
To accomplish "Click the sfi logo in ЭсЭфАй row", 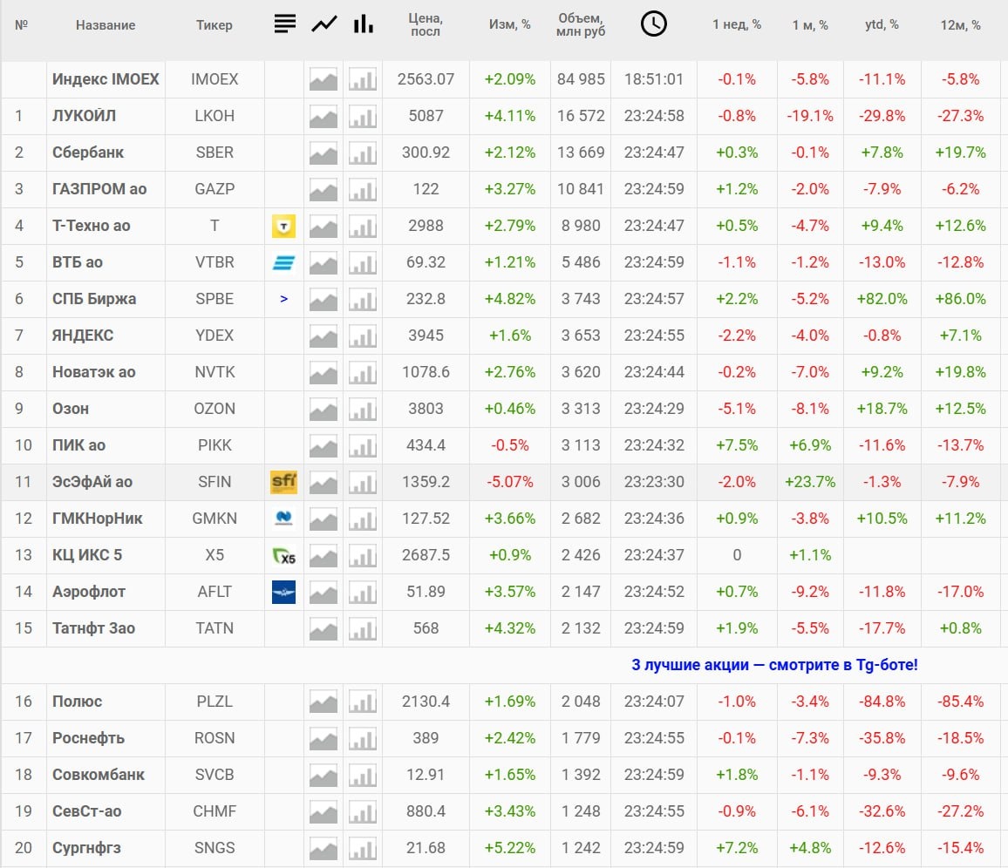I will coord(283,482).
